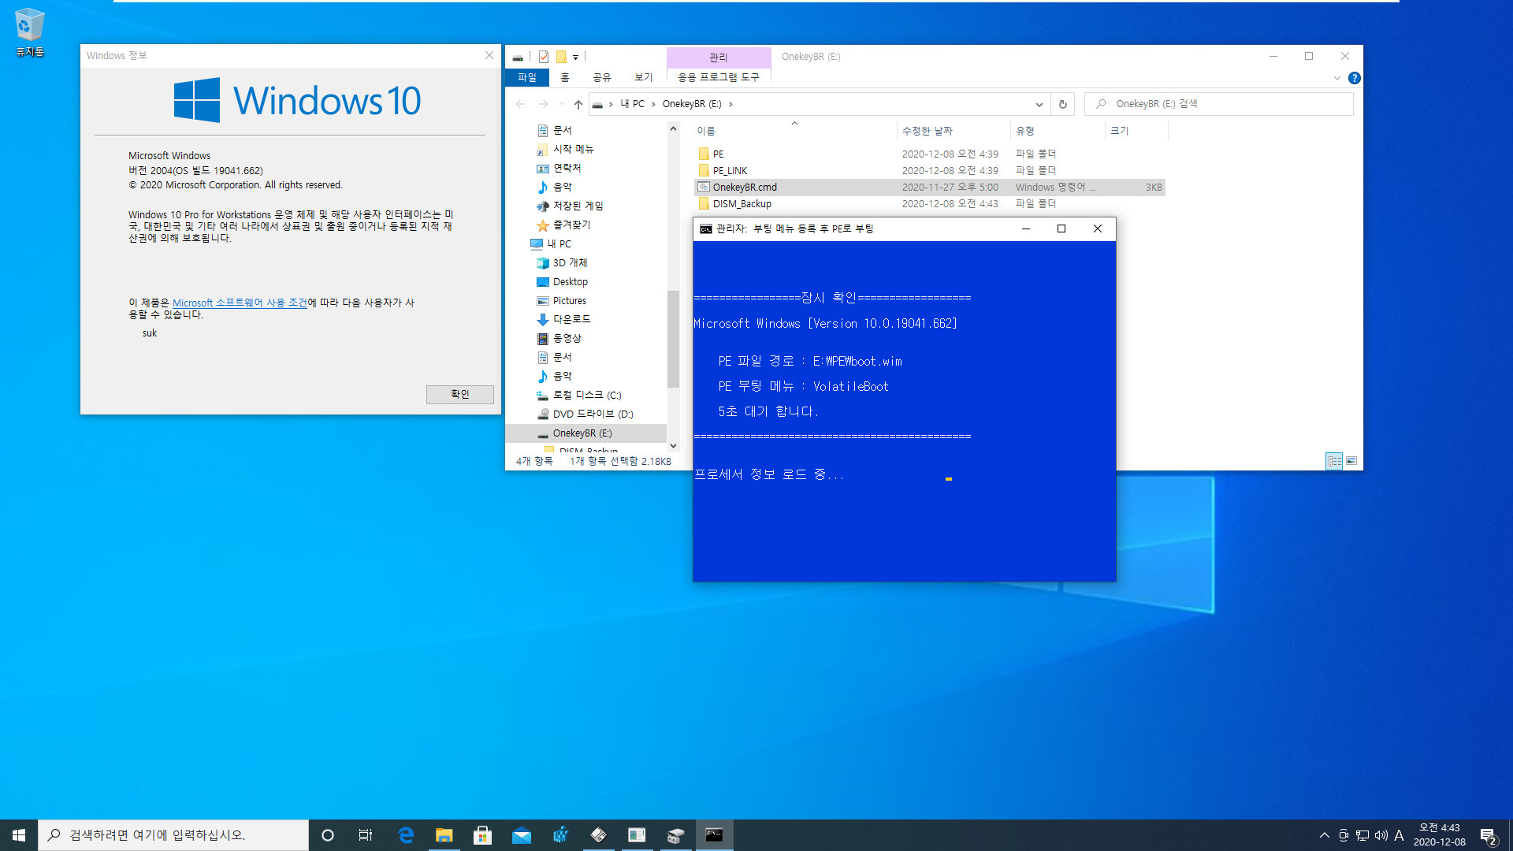1513x851 pixels.
Task: Refresh the OnekeyBR folder view
Action: click(x=1062, y=104)
